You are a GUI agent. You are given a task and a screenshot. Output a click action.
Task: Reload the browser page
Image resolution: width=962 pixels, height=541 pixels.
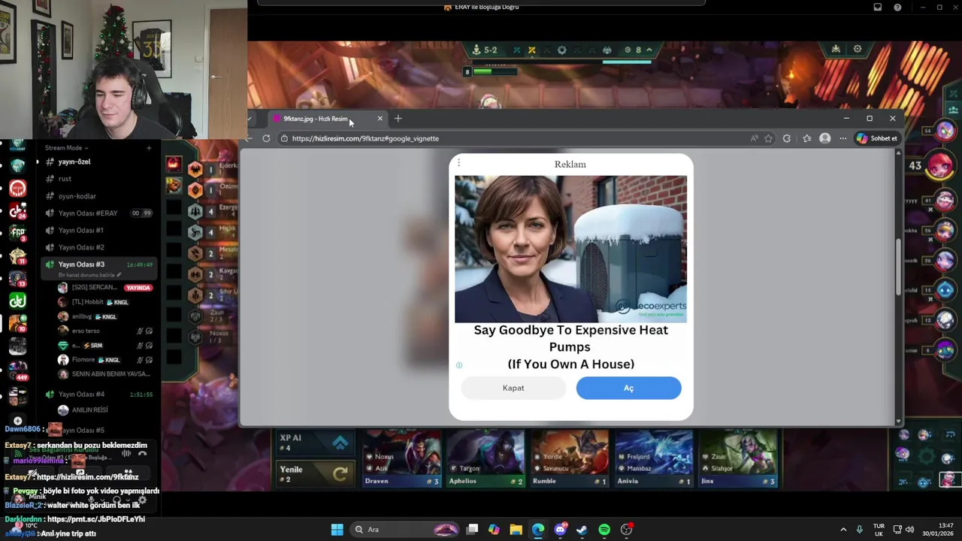(266, 138)
